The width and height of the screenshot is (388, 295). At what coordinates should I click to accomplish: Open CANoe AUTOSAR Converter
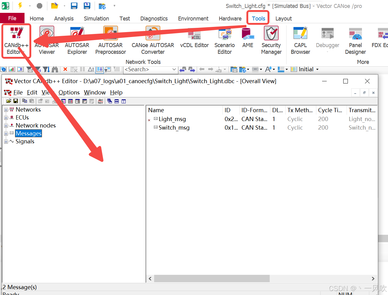point(153,41)
